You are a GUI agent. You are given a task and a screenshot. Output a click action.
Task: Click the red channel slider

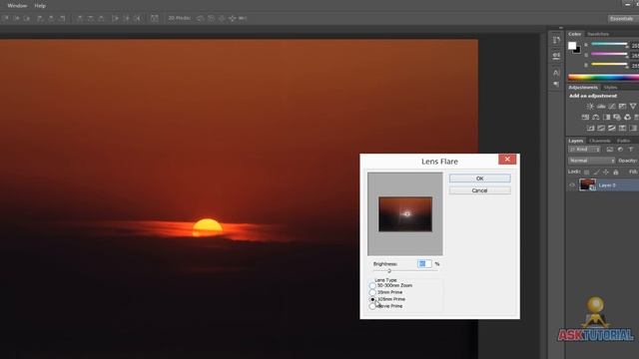[x=609, y=44]
